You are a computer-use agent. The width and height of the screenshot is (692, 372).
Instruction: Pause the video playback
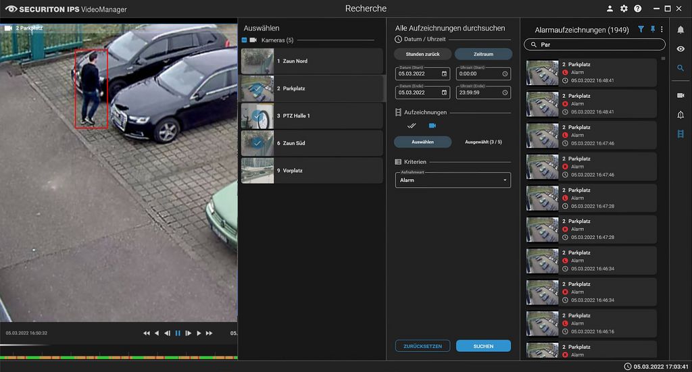click(178, 334)
